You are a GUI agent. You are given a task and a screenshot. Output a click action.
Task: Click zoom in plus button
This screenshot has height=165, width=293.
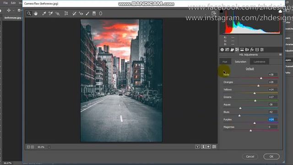click(33, 147)
